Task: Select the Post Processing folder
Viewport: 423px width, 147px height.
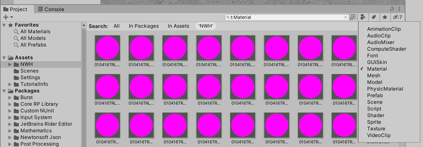Action: click(x=40, y=144)
